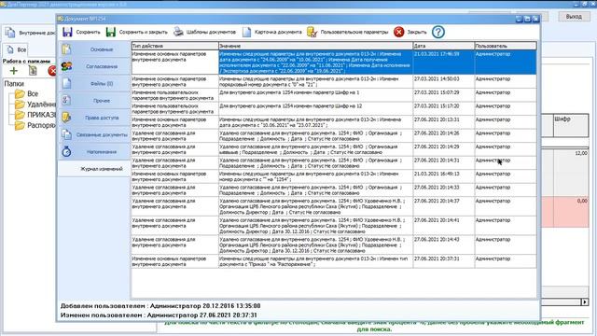Click the Прочее sidebar icon
The image size is (597, 336).
click(x=66, y=100)
